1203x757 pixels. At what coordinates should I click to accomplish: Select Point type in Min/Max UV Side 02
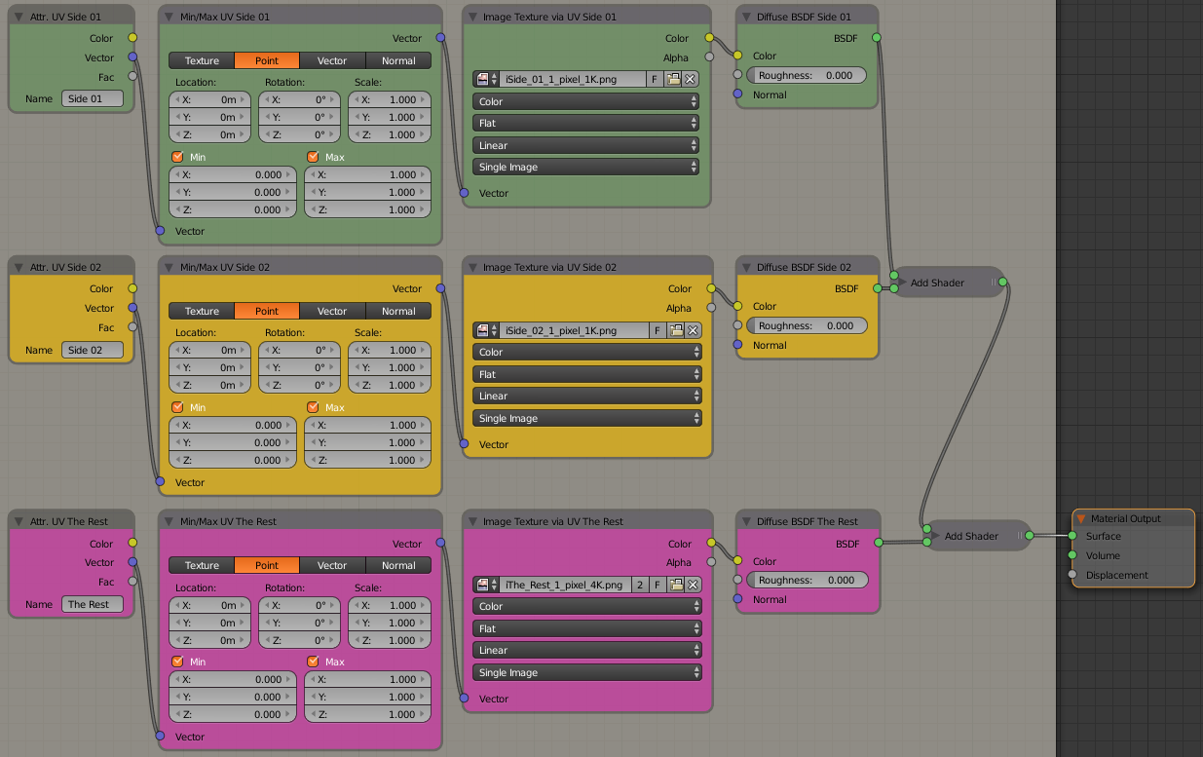coord(267,311)
